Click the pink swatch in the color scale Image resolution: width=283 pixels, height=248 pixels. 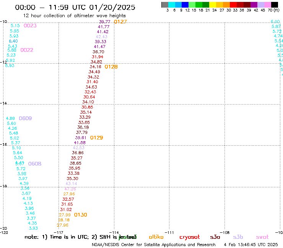tap(267, 5)
